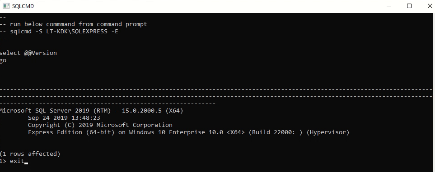This screenshot has width=435, height=172.
Task: Click the SQLCMD title text
Action: [23, 6]
